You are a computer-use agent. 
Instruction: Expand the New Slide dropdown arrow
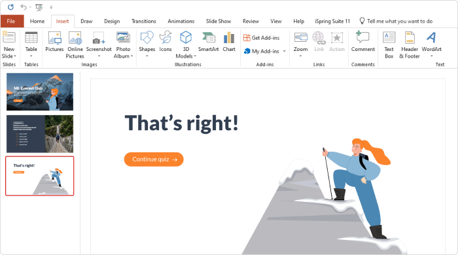click(15, 56)
